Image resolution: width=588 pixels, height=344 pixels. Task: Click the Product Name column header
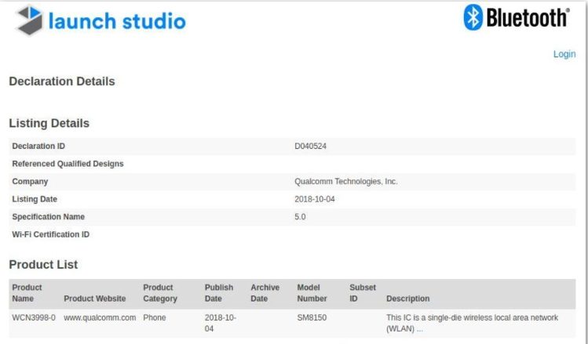[27, 293]
